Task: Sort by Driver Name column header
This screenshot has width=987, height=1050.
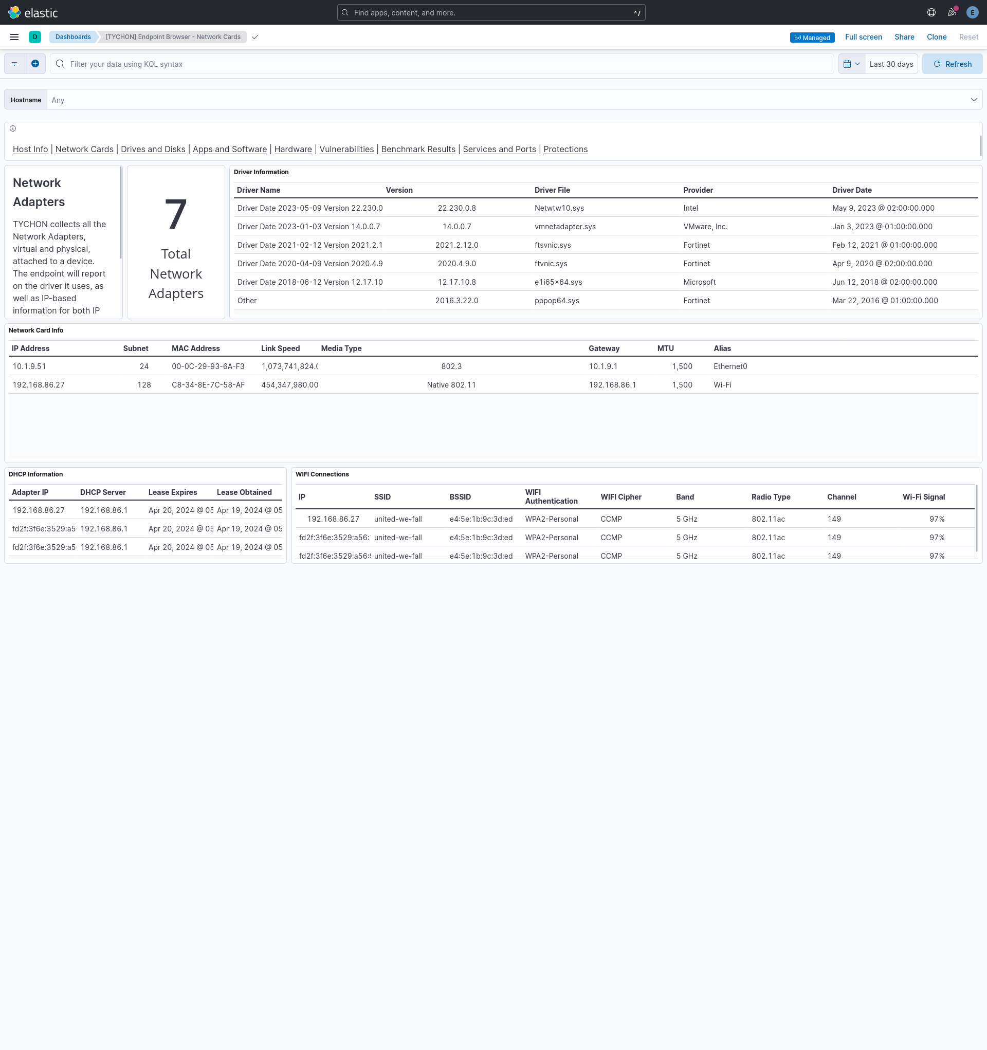Action: click(259, 190)
